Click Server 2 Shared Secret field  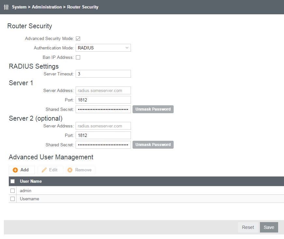103,145
